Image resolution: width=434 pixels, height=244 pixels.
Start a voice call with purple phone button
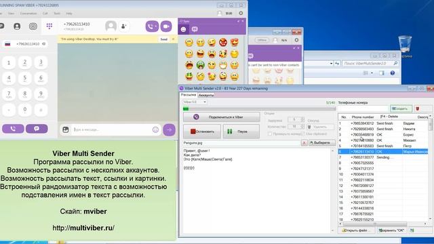pyautogui.click(x=152, y=26)
